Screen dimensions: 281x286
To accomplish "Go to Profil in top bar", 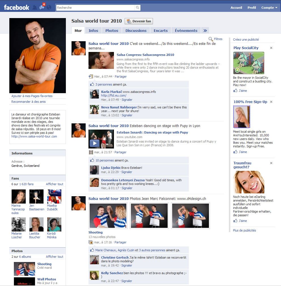I will click(252, 8).
